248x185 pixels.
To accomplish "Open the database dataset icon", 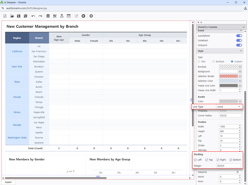I will tap(48, 16).
